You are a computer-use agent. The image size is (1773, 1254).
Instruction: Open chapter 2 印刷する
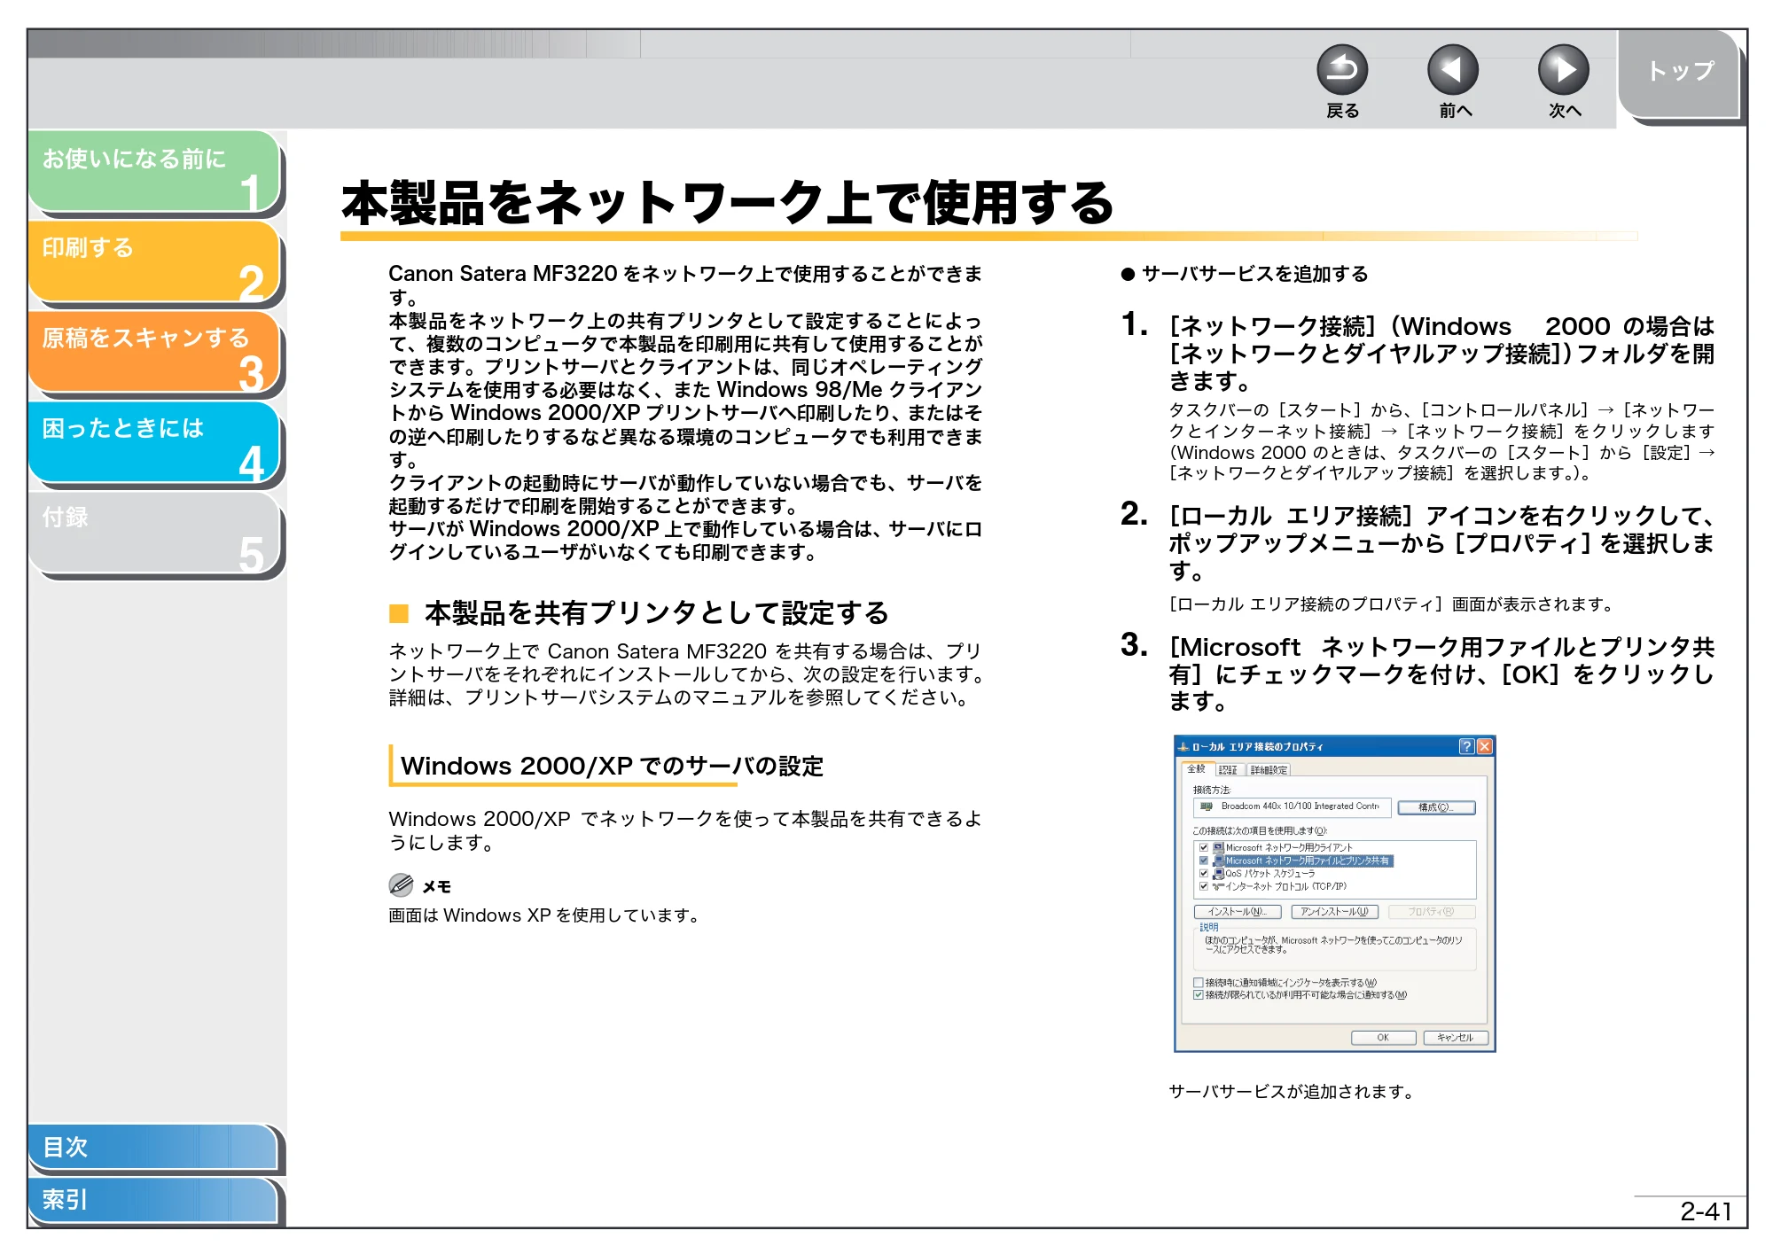154,261
